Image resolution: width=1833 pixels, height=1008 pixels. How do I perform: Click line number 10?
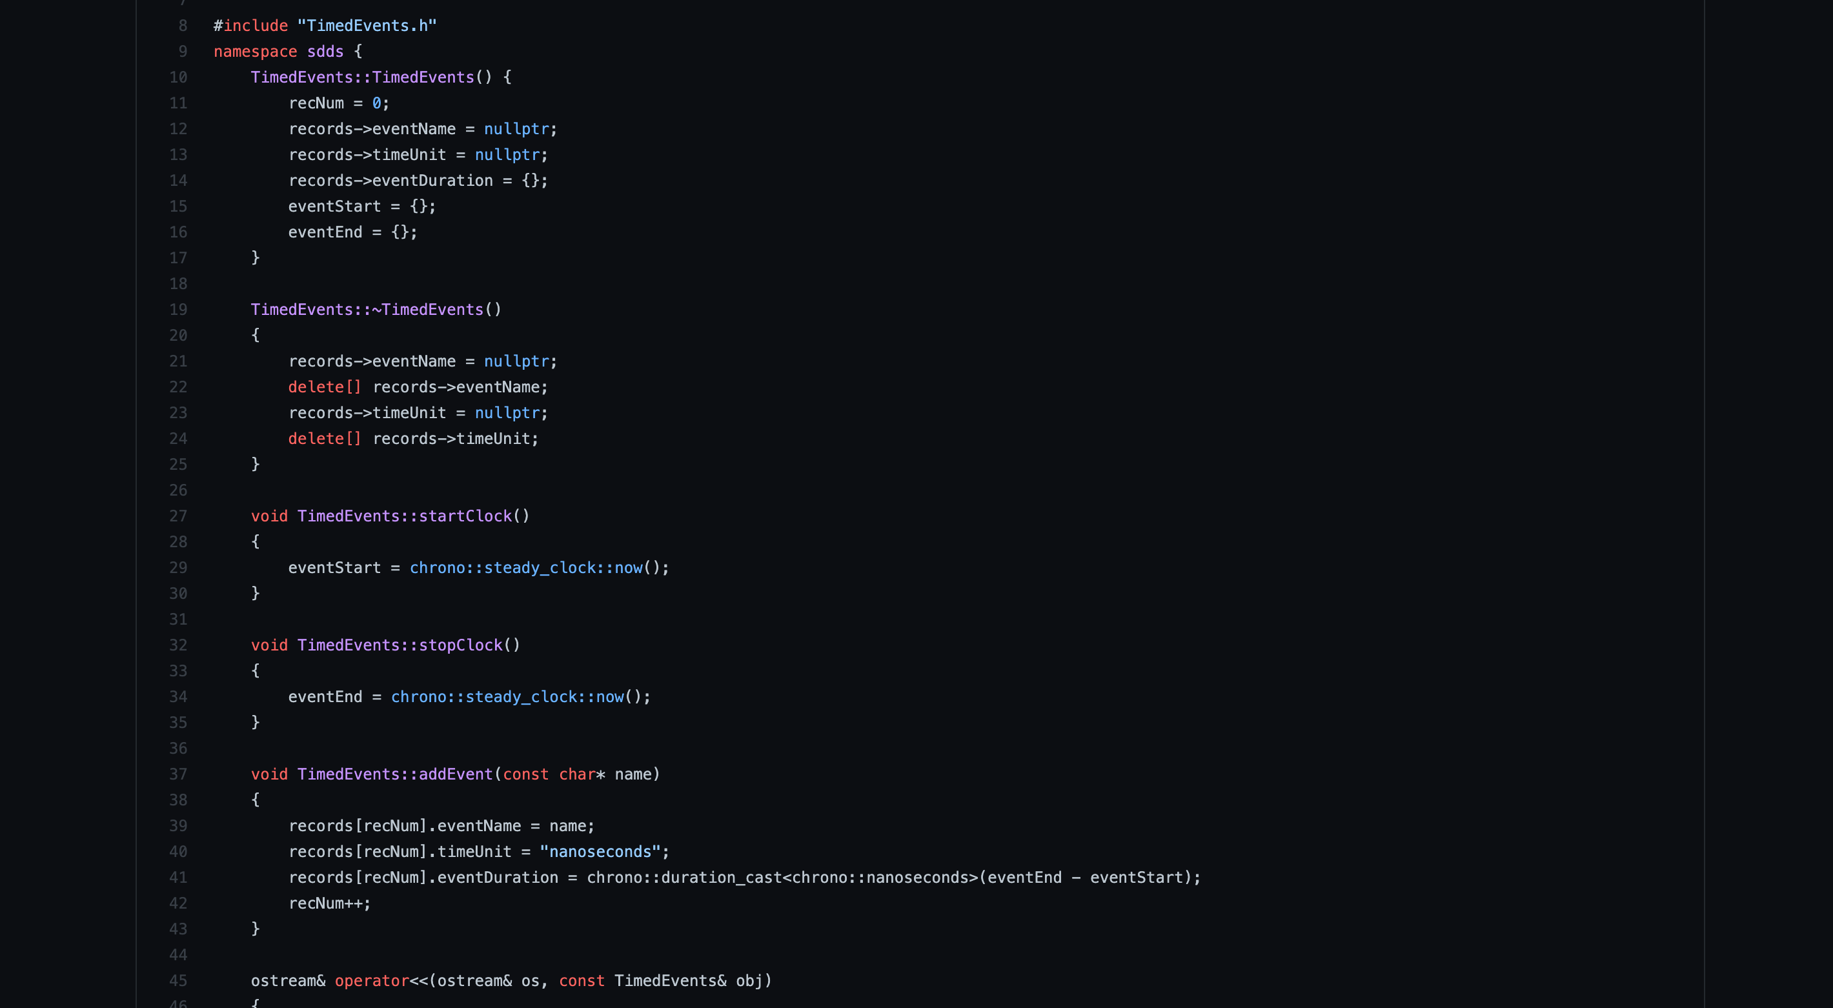(178, 77)
